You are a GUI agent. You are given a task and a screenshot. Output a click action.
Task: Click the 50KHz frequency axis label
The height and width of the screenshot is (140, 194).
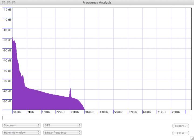[118, 112]
